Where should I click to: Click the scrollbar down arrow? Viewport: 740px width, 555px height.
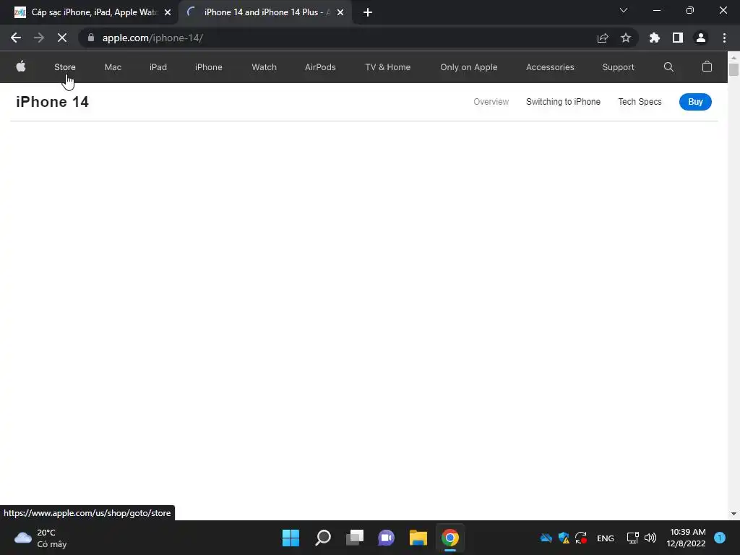733,514
